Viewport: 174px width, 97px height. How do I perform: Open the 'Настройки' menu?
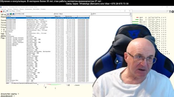pos(36,9)
